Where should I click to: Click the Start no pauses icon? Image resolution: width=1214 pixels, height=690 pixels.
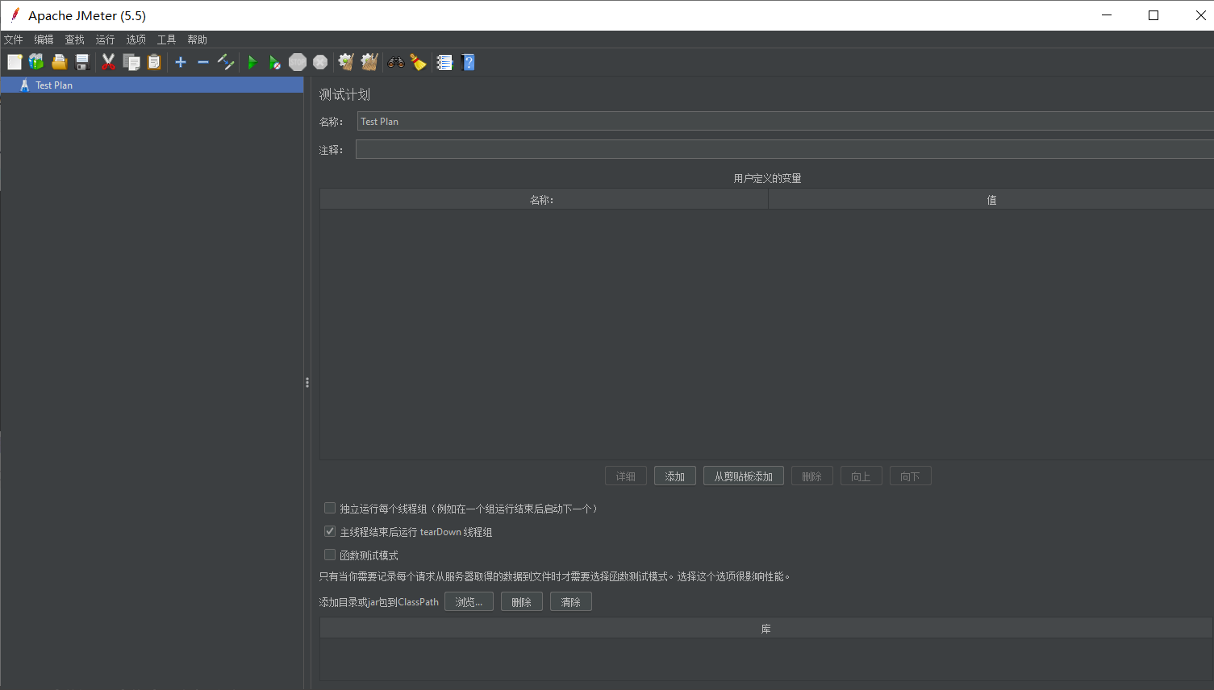(274, 62)
